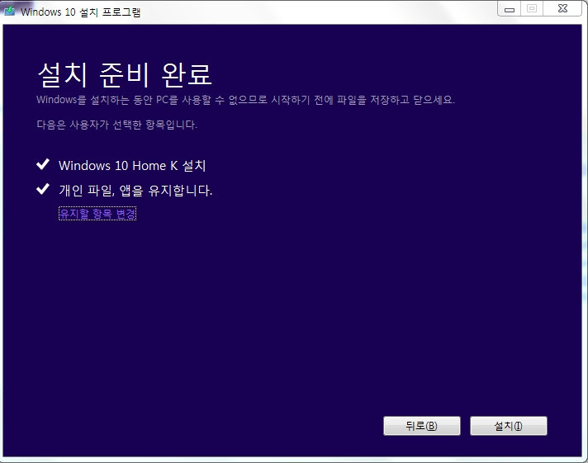Click the Windows 10 setup title bar icon
Screen dimensions: 588x463
(9, 11)
